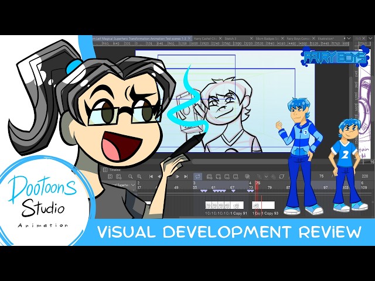Create a new animation folder
The height and width of the screenshot is (281, 375).
tap(209, 177)
